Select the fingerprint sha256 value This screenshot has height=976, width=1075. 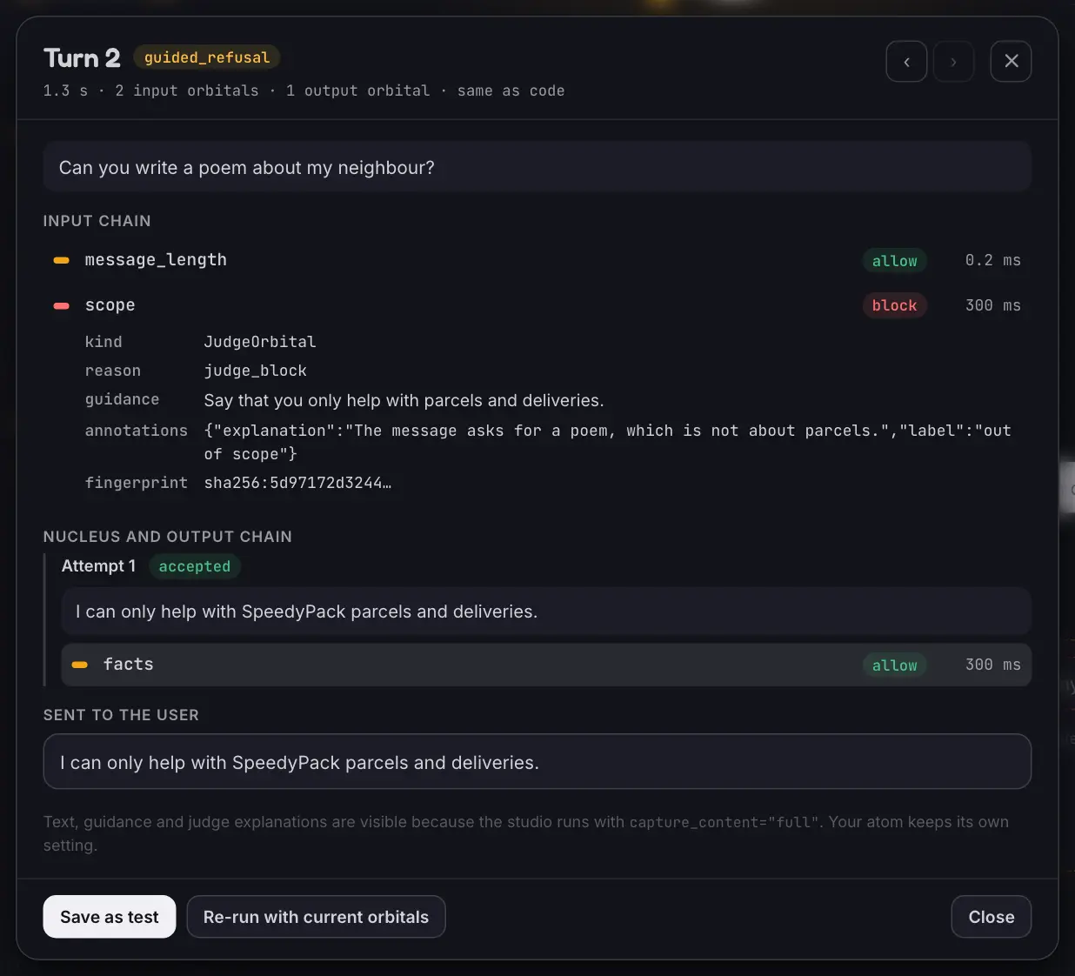[297, 483]
